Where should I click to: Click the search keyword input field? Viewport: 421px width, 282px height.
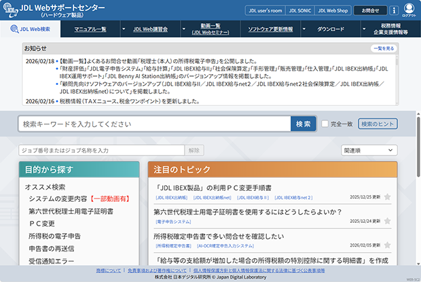pos(155,124)
